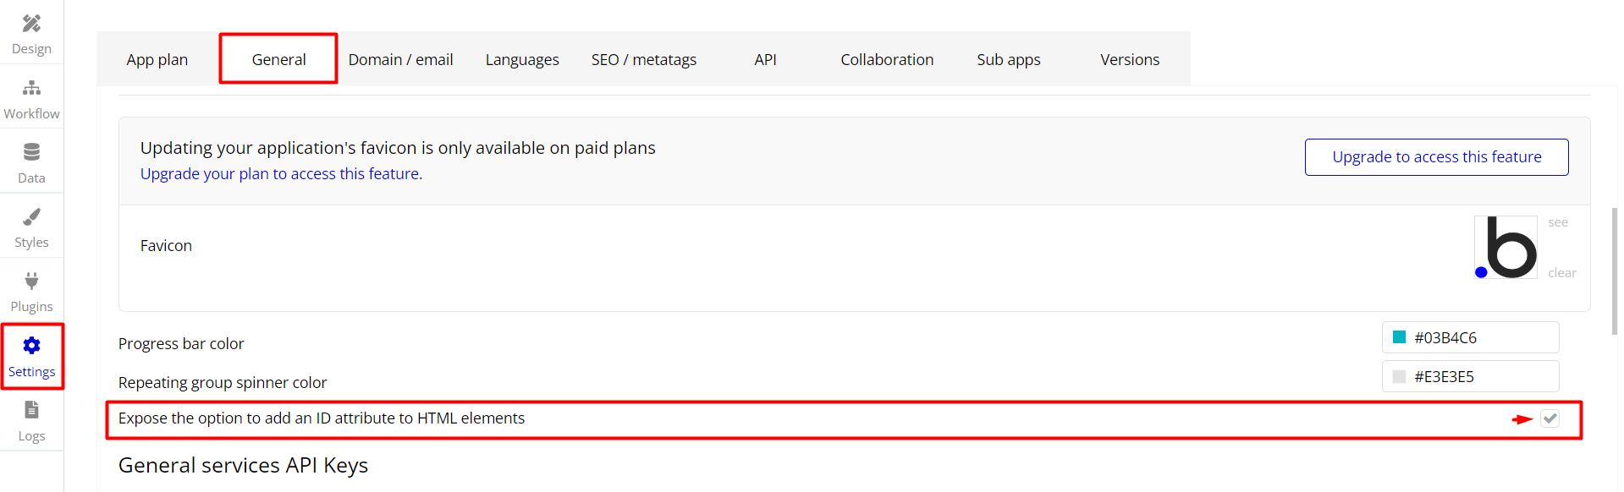Screen dimensions: 1624x492
Task: Open the Plugins plug icon
Action: pos(31,281)
